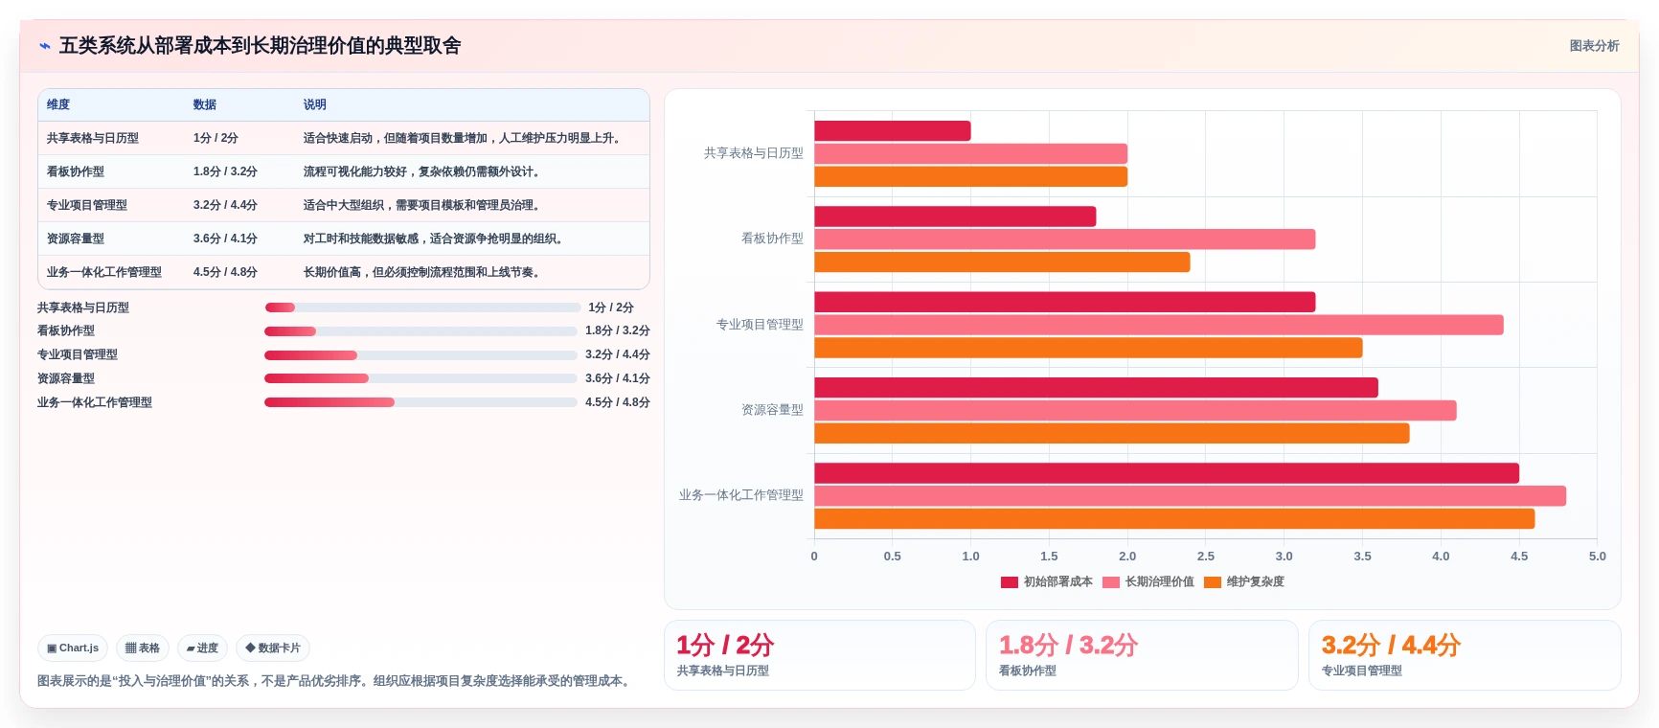The height and width of the screenshot is (728, 1659).
Task: Click pink 长期治理价值 bar for 看板协作型
Action: (1065, 239)
